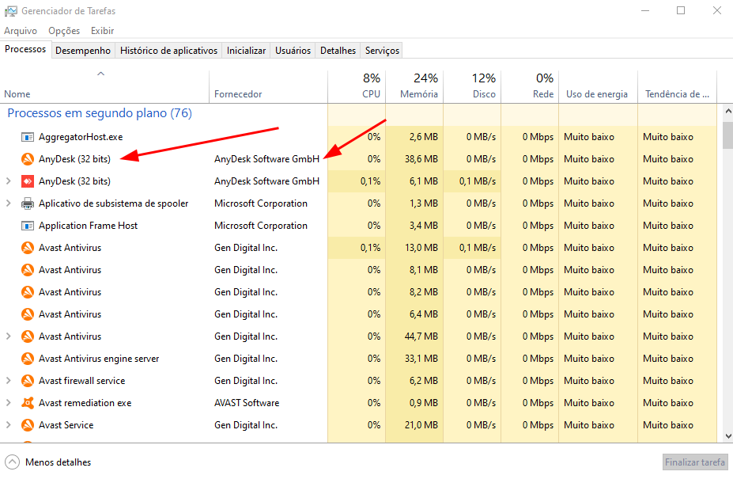This screenshot has height=479, width=733.
Task: Sort by the Nome column header
Action: coord(104,86)
